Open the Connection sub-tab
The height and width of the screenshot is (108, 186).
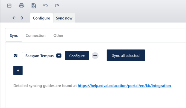(x=36, y=36)
